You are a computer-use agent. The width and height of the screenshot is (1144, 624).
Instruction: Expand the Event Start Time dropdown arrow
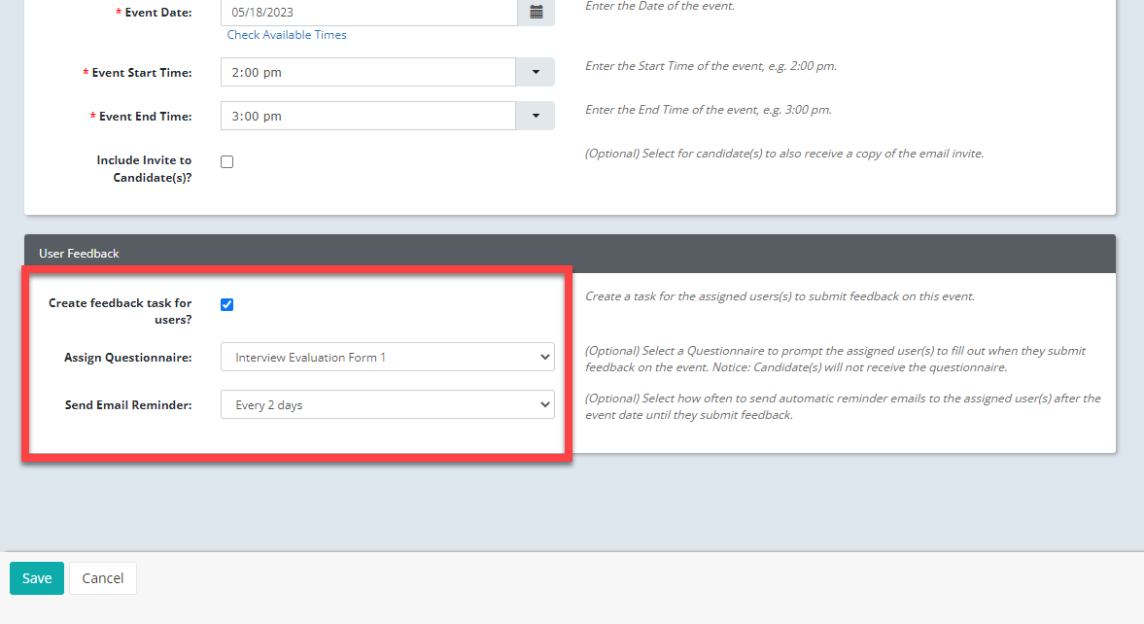click(536, 73)
